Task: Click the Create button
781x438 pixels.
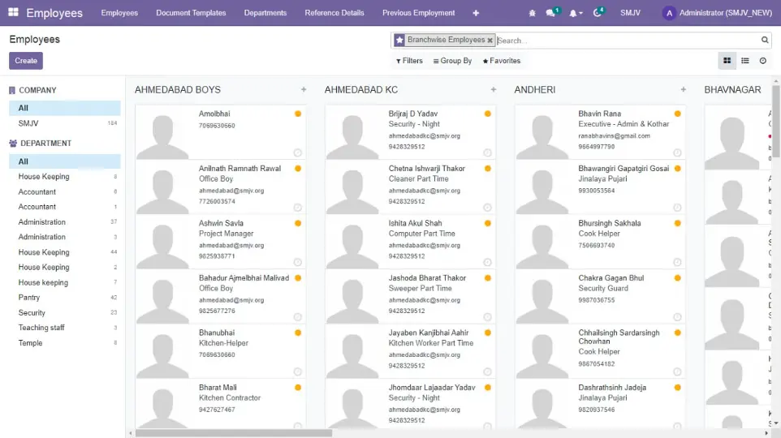Action: click(x=26, y=61)
